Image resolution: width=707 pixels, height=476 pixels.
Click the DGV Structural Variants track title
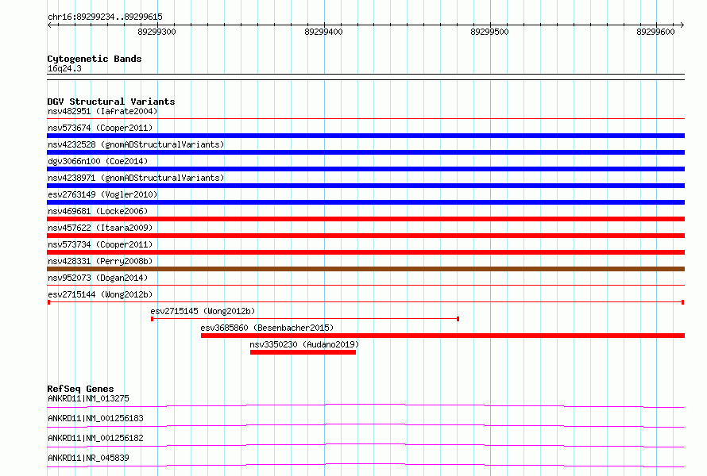(x=111, y=102)
